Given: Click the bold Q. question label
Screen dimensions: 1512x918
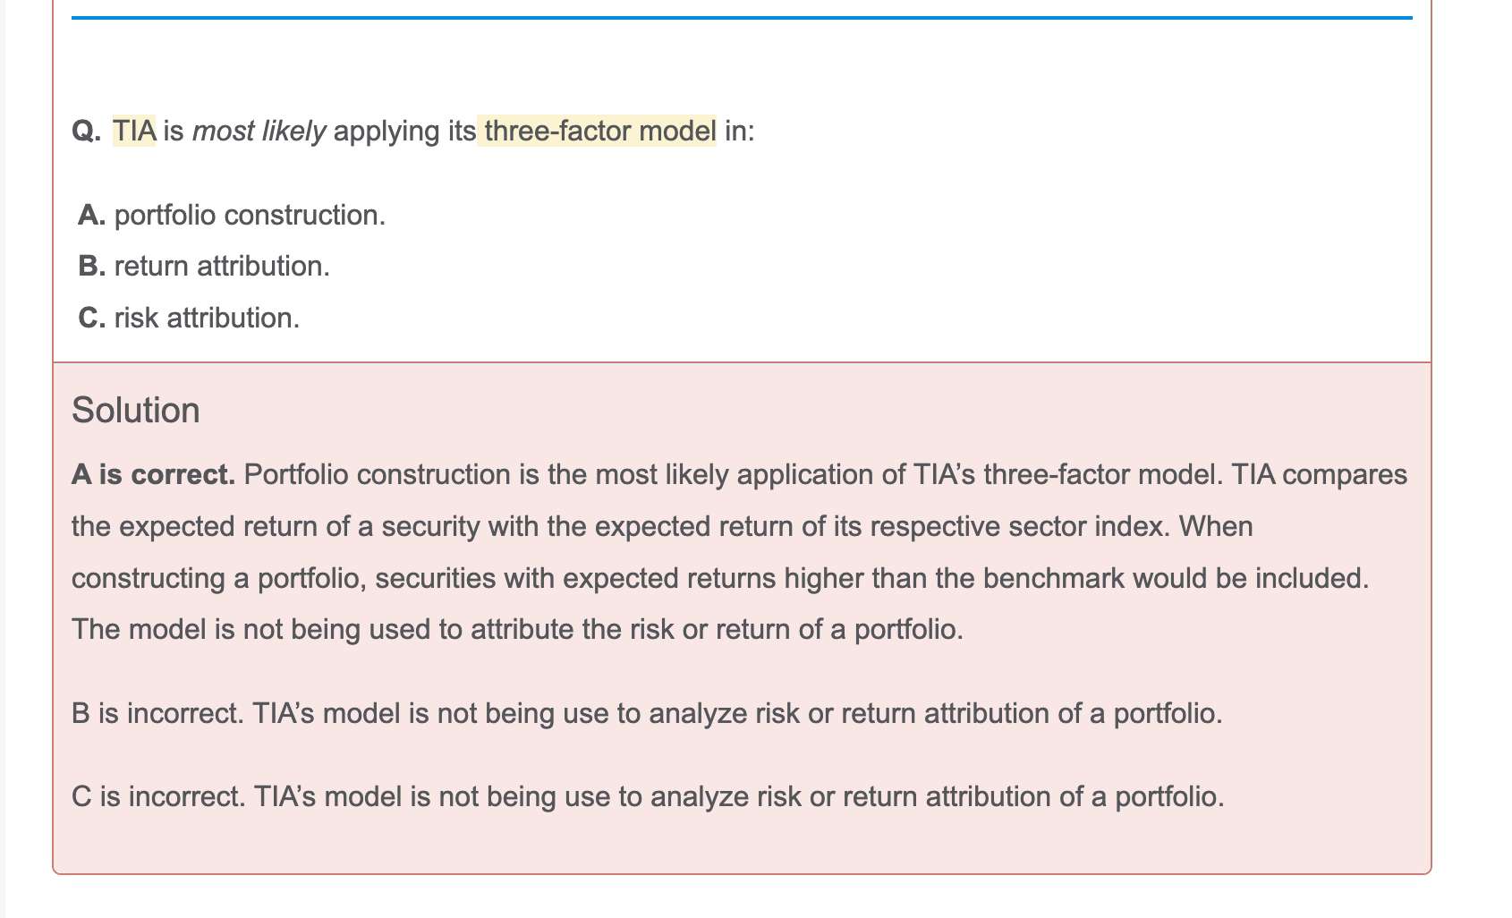Looking at the screenshot, I should [87, 132].
